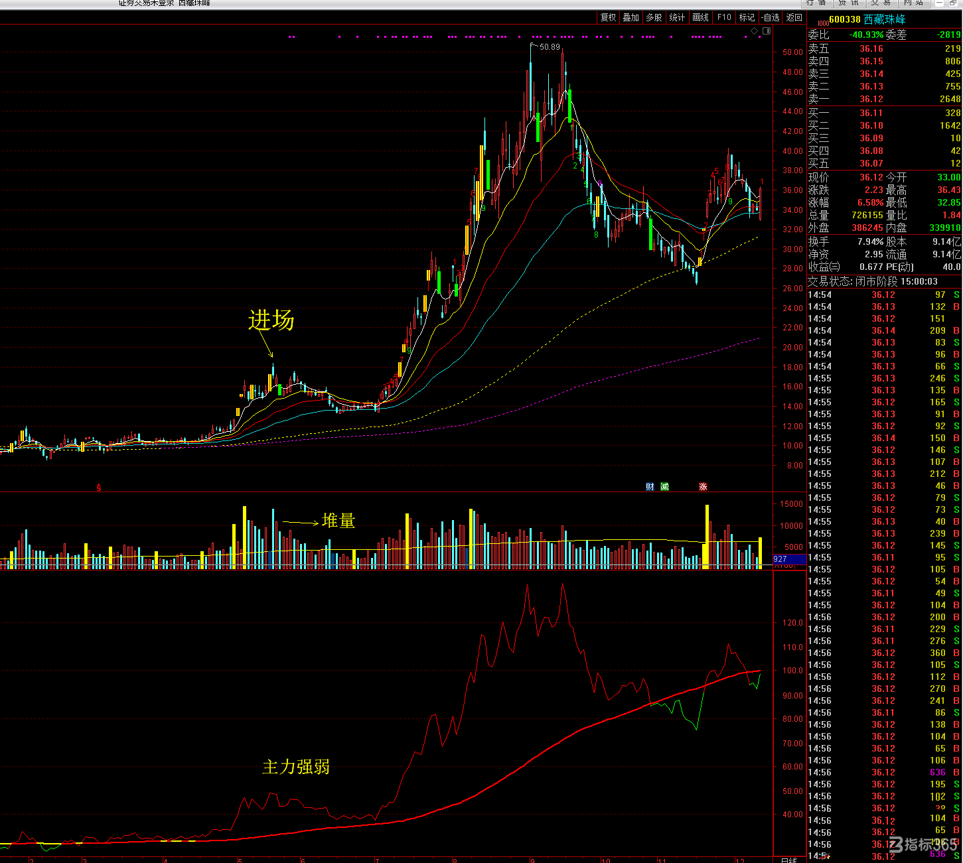Click 买五 price 36.07
The width and height of the screenshot is (963, 863).
871,163
